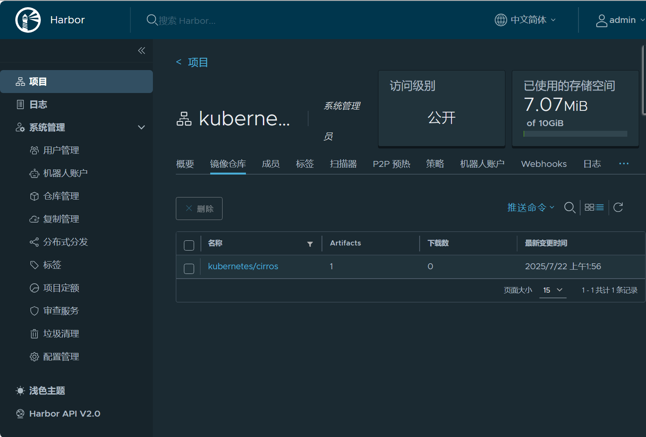This screenshot has width=646, height=437.
Task: Switch to the 机器人账户 tab
Action: tap(482, 164)
